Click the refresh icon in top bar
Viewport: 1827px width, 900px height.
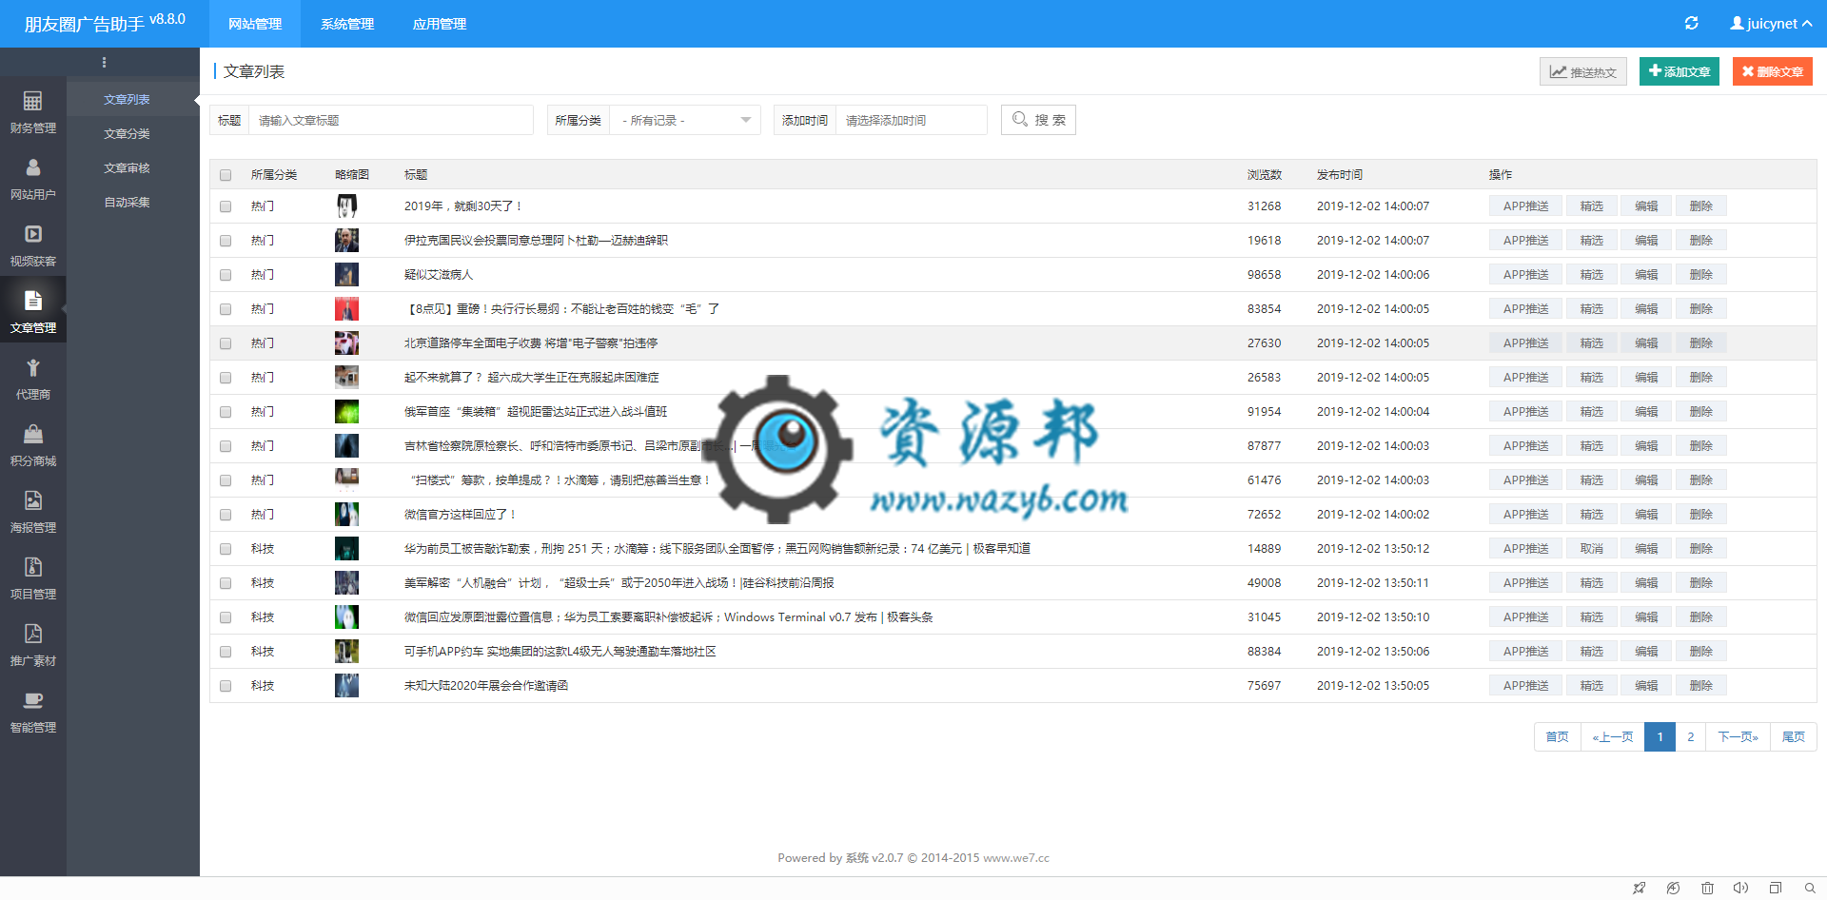click(1691, 24)
